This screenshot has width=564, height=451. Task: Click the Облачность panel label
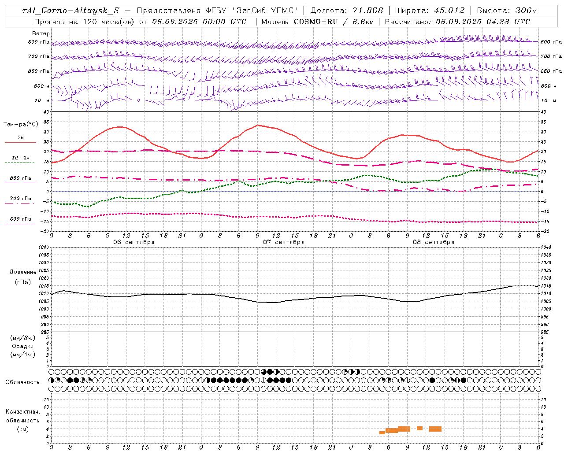tap(22, 382)
